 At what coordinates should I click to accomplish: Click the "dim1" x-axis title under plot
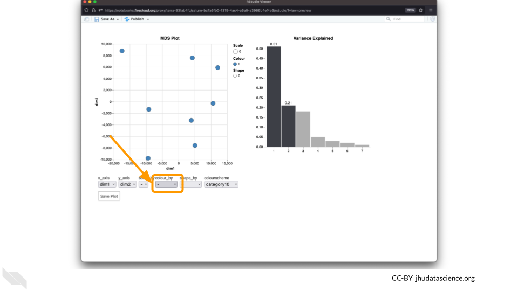tap(171, 168)
